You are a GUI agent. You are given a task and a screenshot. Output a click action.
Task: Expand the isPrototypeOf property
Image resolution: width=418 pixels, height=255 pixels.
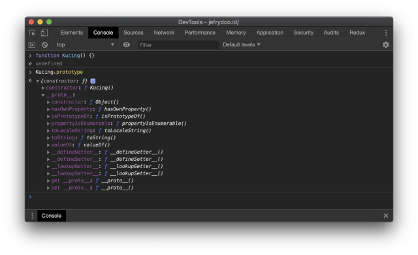click(48, 116)
